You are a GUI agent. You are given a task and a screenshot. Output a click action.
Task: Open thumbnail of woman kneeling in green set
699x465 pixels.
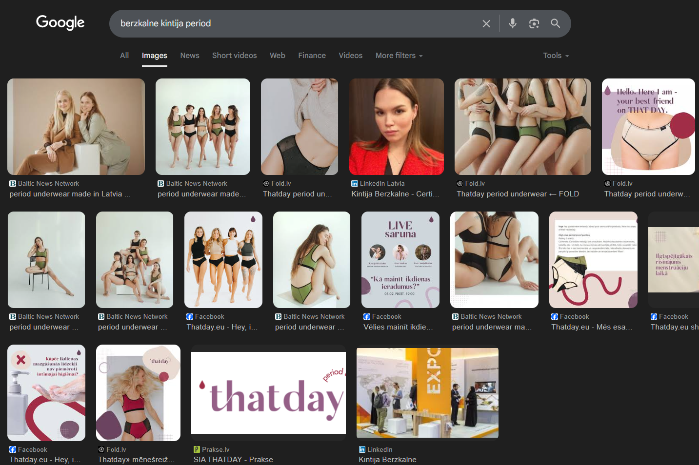tap(312, 260)
